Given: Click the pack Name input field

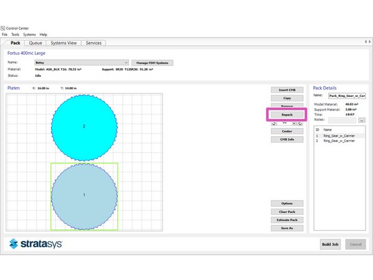Looking at the screenshot, I should 347,96.
